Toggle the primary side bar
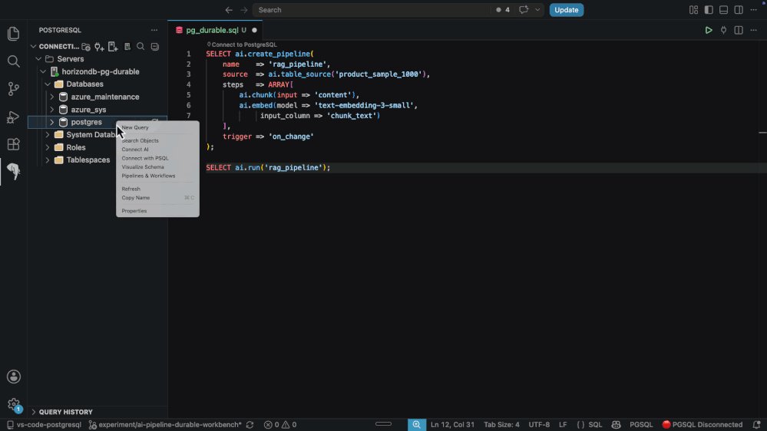767x431 pixels. [x=709, y=10]
